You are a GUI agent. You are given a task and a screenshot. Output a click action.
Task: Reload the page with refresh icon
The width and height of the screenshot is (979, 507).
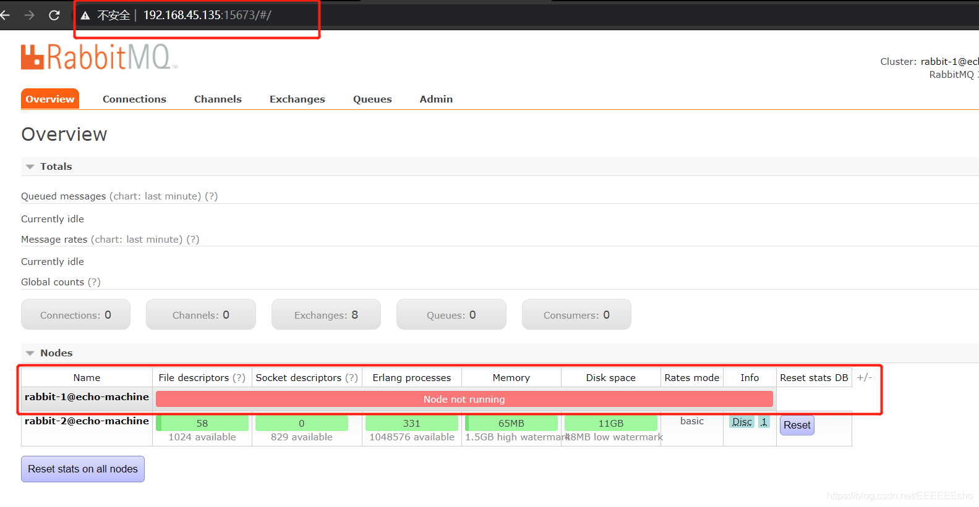click(x=54, y=15)
